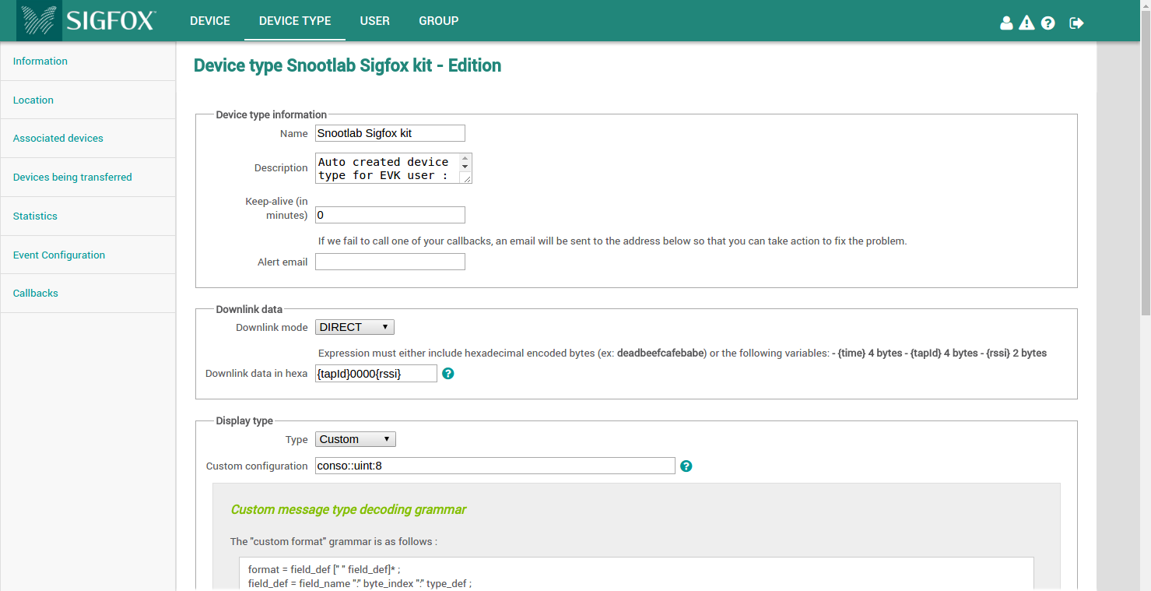Go to Information in sidebar

pyautogui.click(x=88, y=62)
